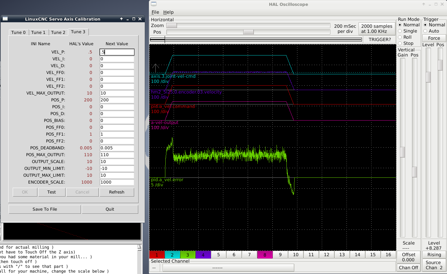Click the Refresh button

click(x=117, y=192)
